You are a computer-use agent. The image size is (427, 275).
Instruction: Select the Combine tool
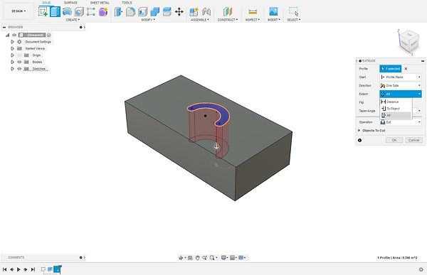[x=154, y=11]
